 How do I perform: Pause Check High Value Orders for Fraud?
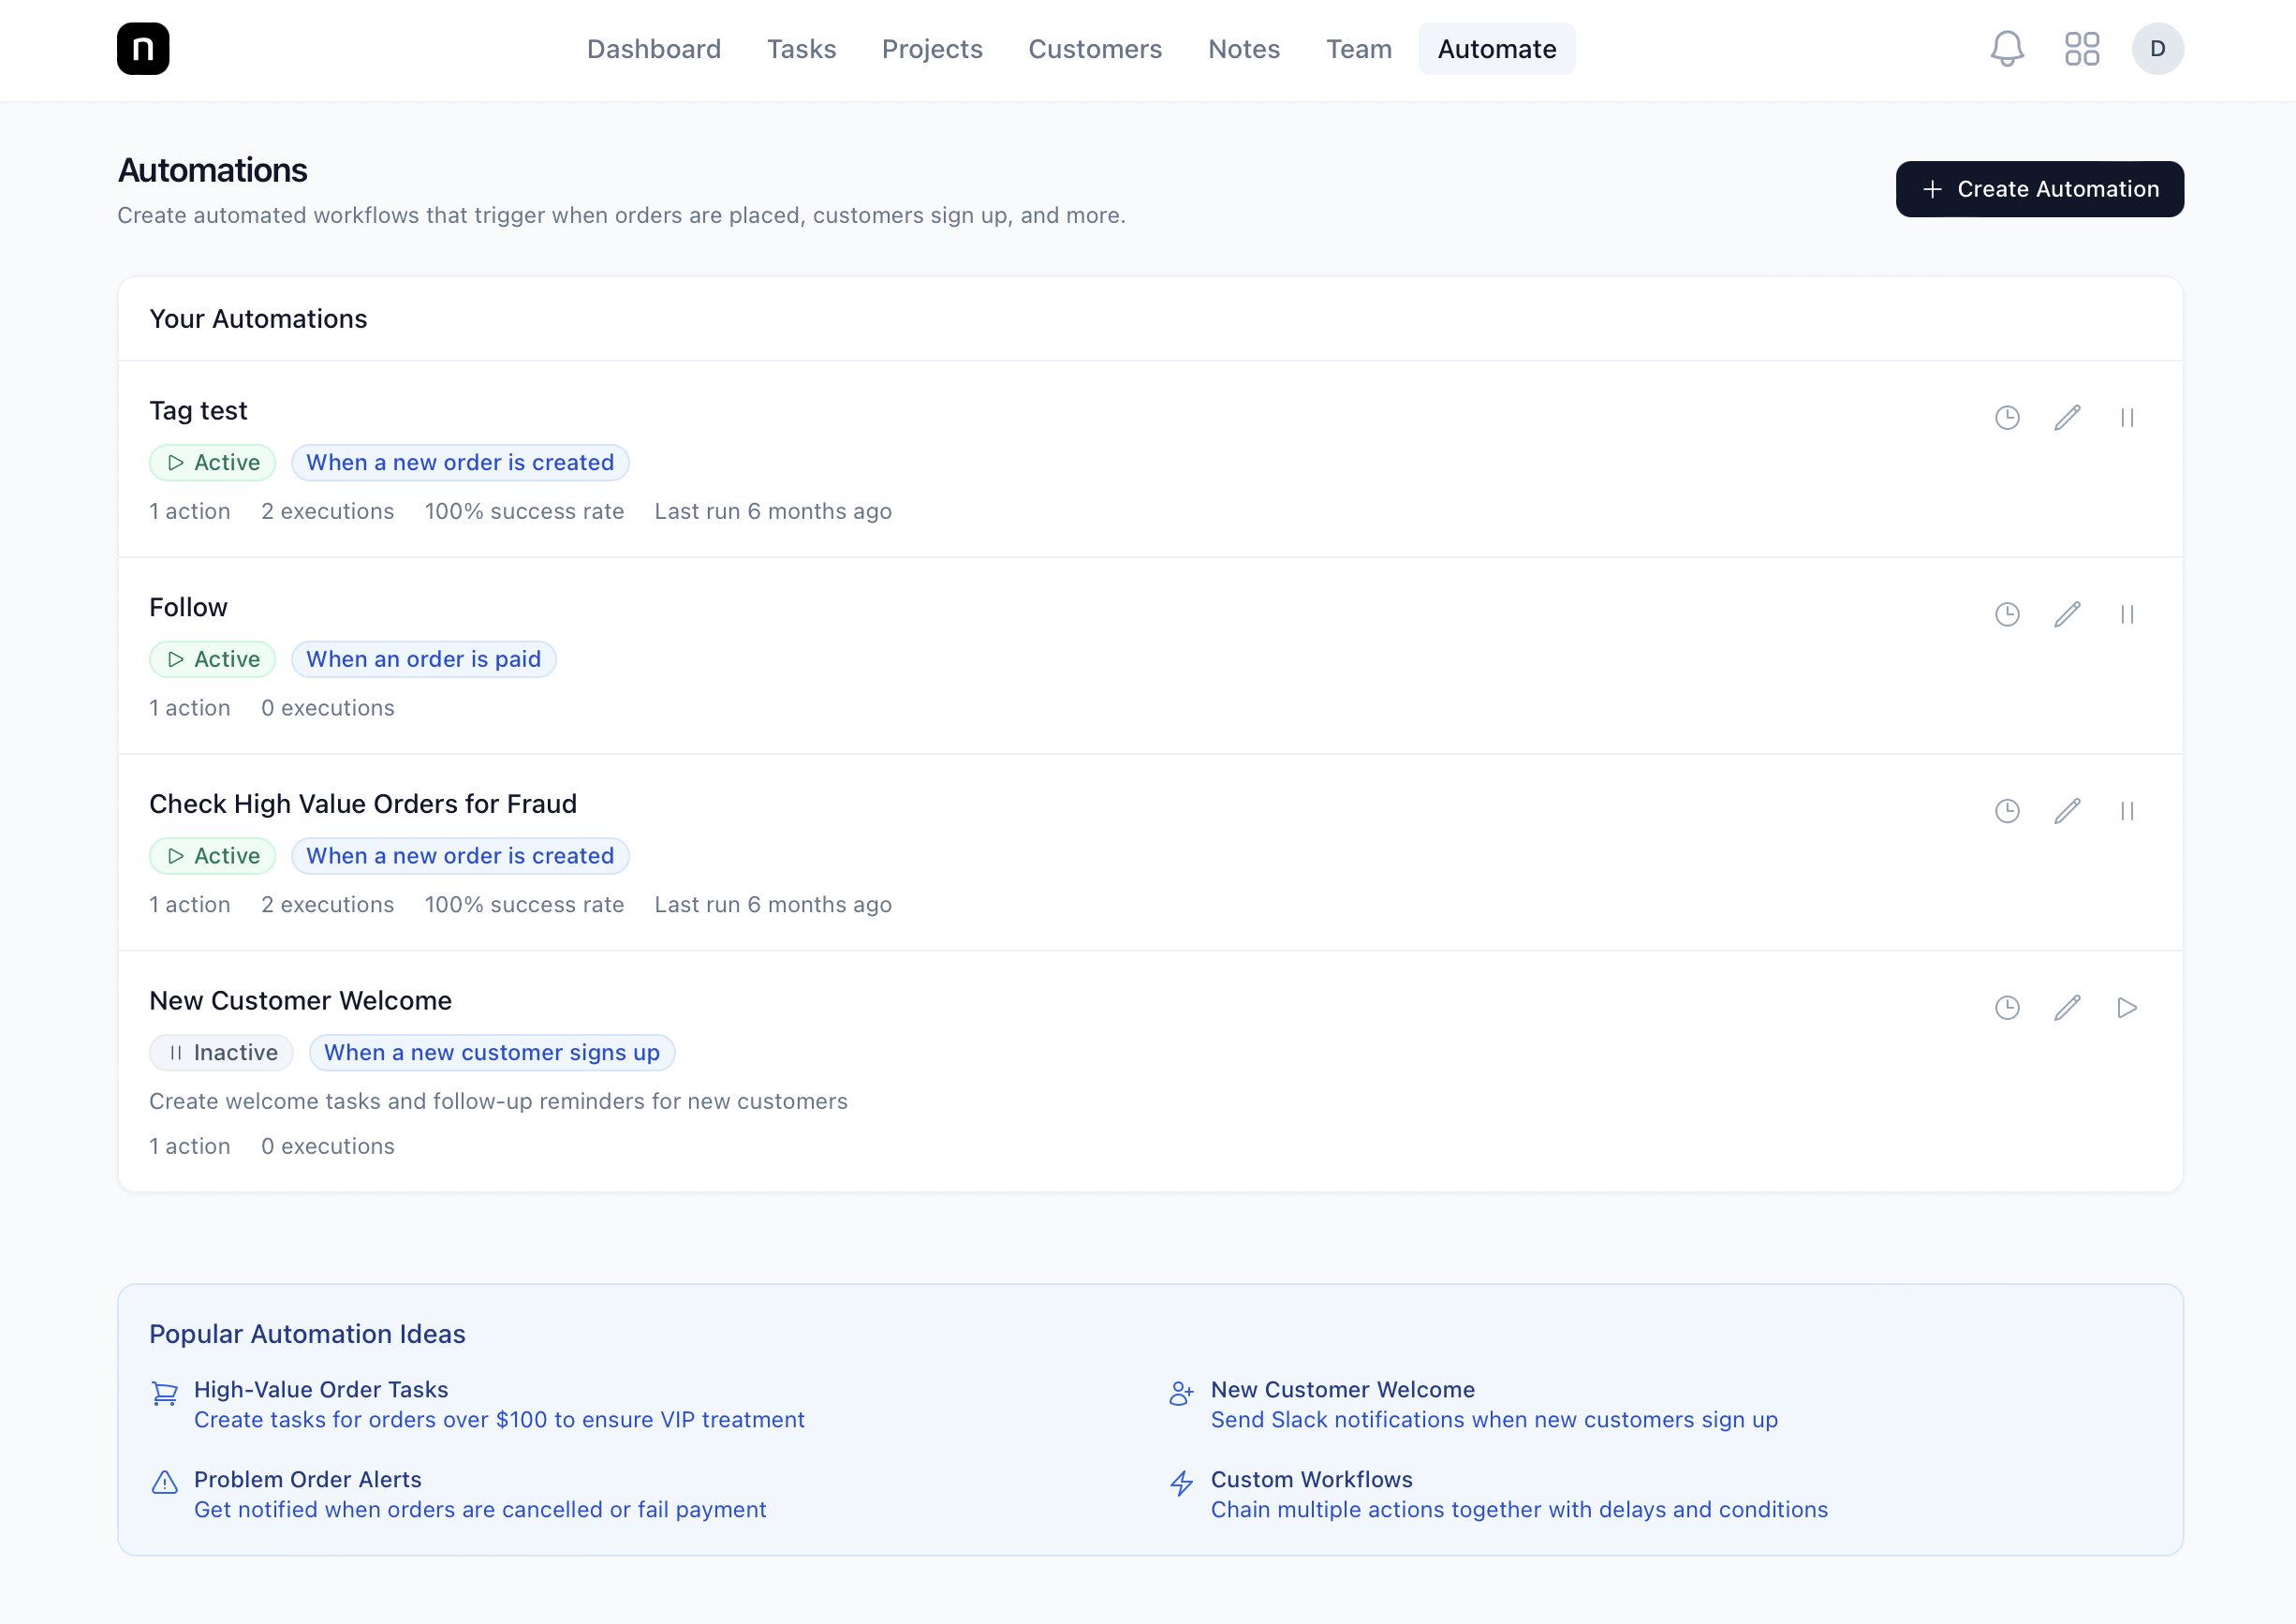tap(2127, 811)
